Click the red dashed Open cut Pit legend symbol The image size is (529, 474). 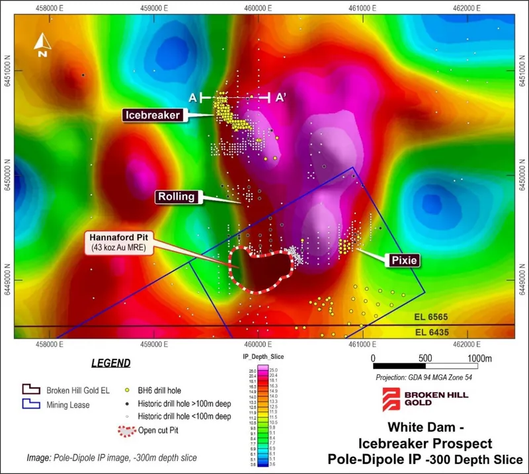127,431
